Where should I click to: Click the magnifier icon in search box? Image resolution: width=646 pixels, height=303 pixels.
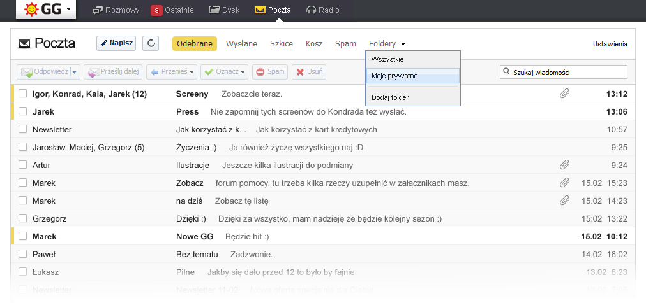tap(506, 72)
